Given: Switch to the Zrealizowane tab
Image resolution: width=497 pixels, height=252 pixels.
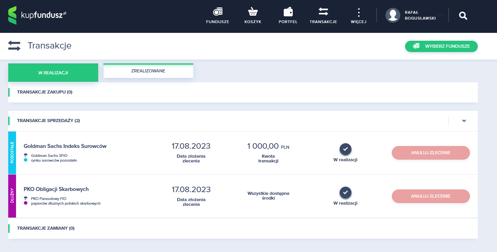Looking at the screenshot, I should tap(148, 71).
